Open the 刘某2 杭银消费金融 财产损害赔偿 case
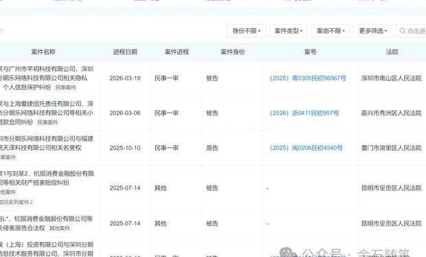Screen dimensions: 426x257 click(47, 178)
